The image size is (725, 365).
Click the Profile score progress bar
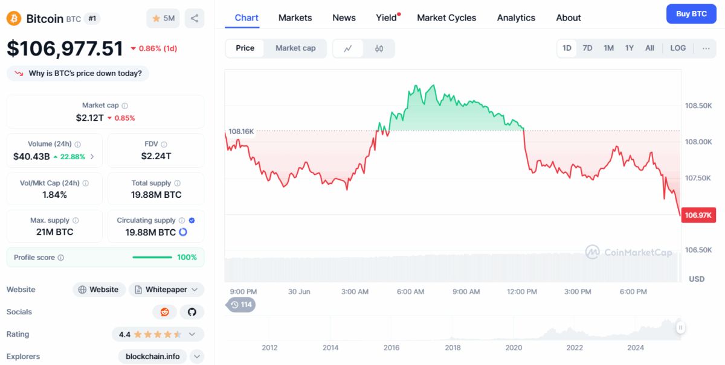(x=152, y=258)
